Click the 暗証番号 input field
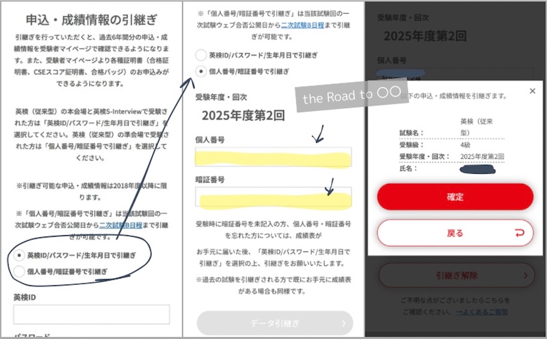Image resolution: width=547 pixels, height=339 pixels. (273, 197)
